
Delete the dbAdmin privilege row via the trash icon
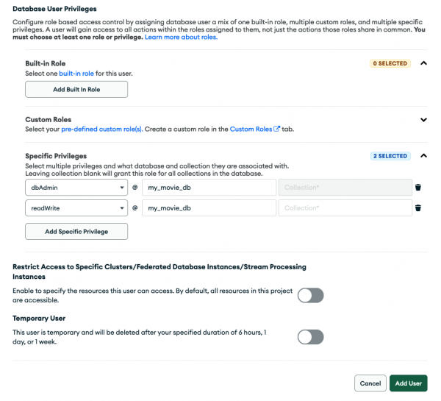coord(417,188)
